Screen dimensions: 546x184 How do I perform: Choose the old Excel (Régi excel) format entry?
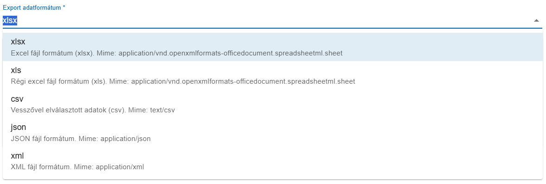[273, 75]
